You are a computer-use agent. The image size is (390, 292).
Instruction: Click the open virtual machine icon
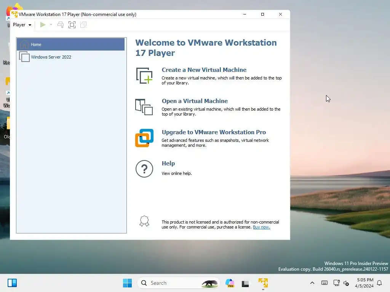pyautogui.click(x=144, y=107)
